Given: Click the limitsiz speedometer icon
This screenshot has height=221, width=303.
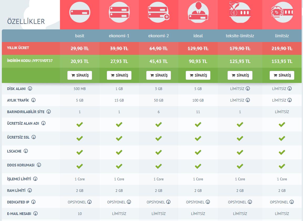Looking at the screenshot, I should (282, 12).
